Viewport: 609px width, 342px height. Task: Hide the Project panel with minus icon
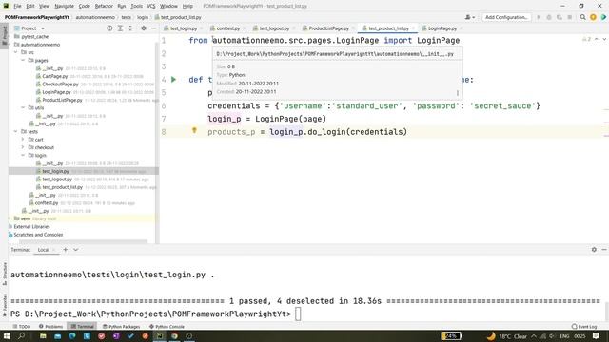(x=153, y=28)
